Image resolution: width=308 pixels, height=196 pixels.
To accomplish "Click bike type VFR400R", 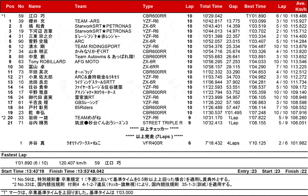I will tap(153, 143).
